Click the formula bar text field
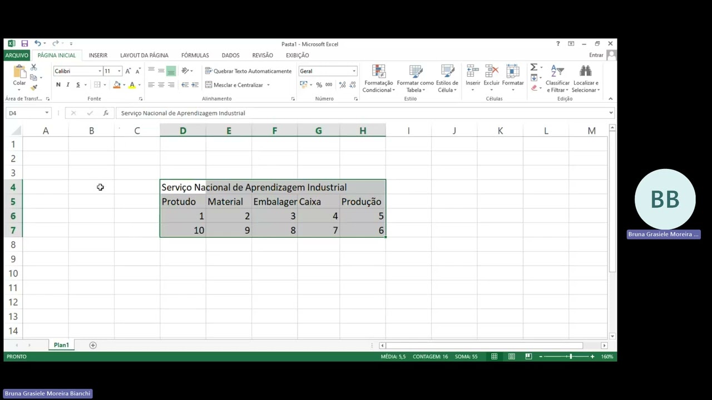 (362, 113)
